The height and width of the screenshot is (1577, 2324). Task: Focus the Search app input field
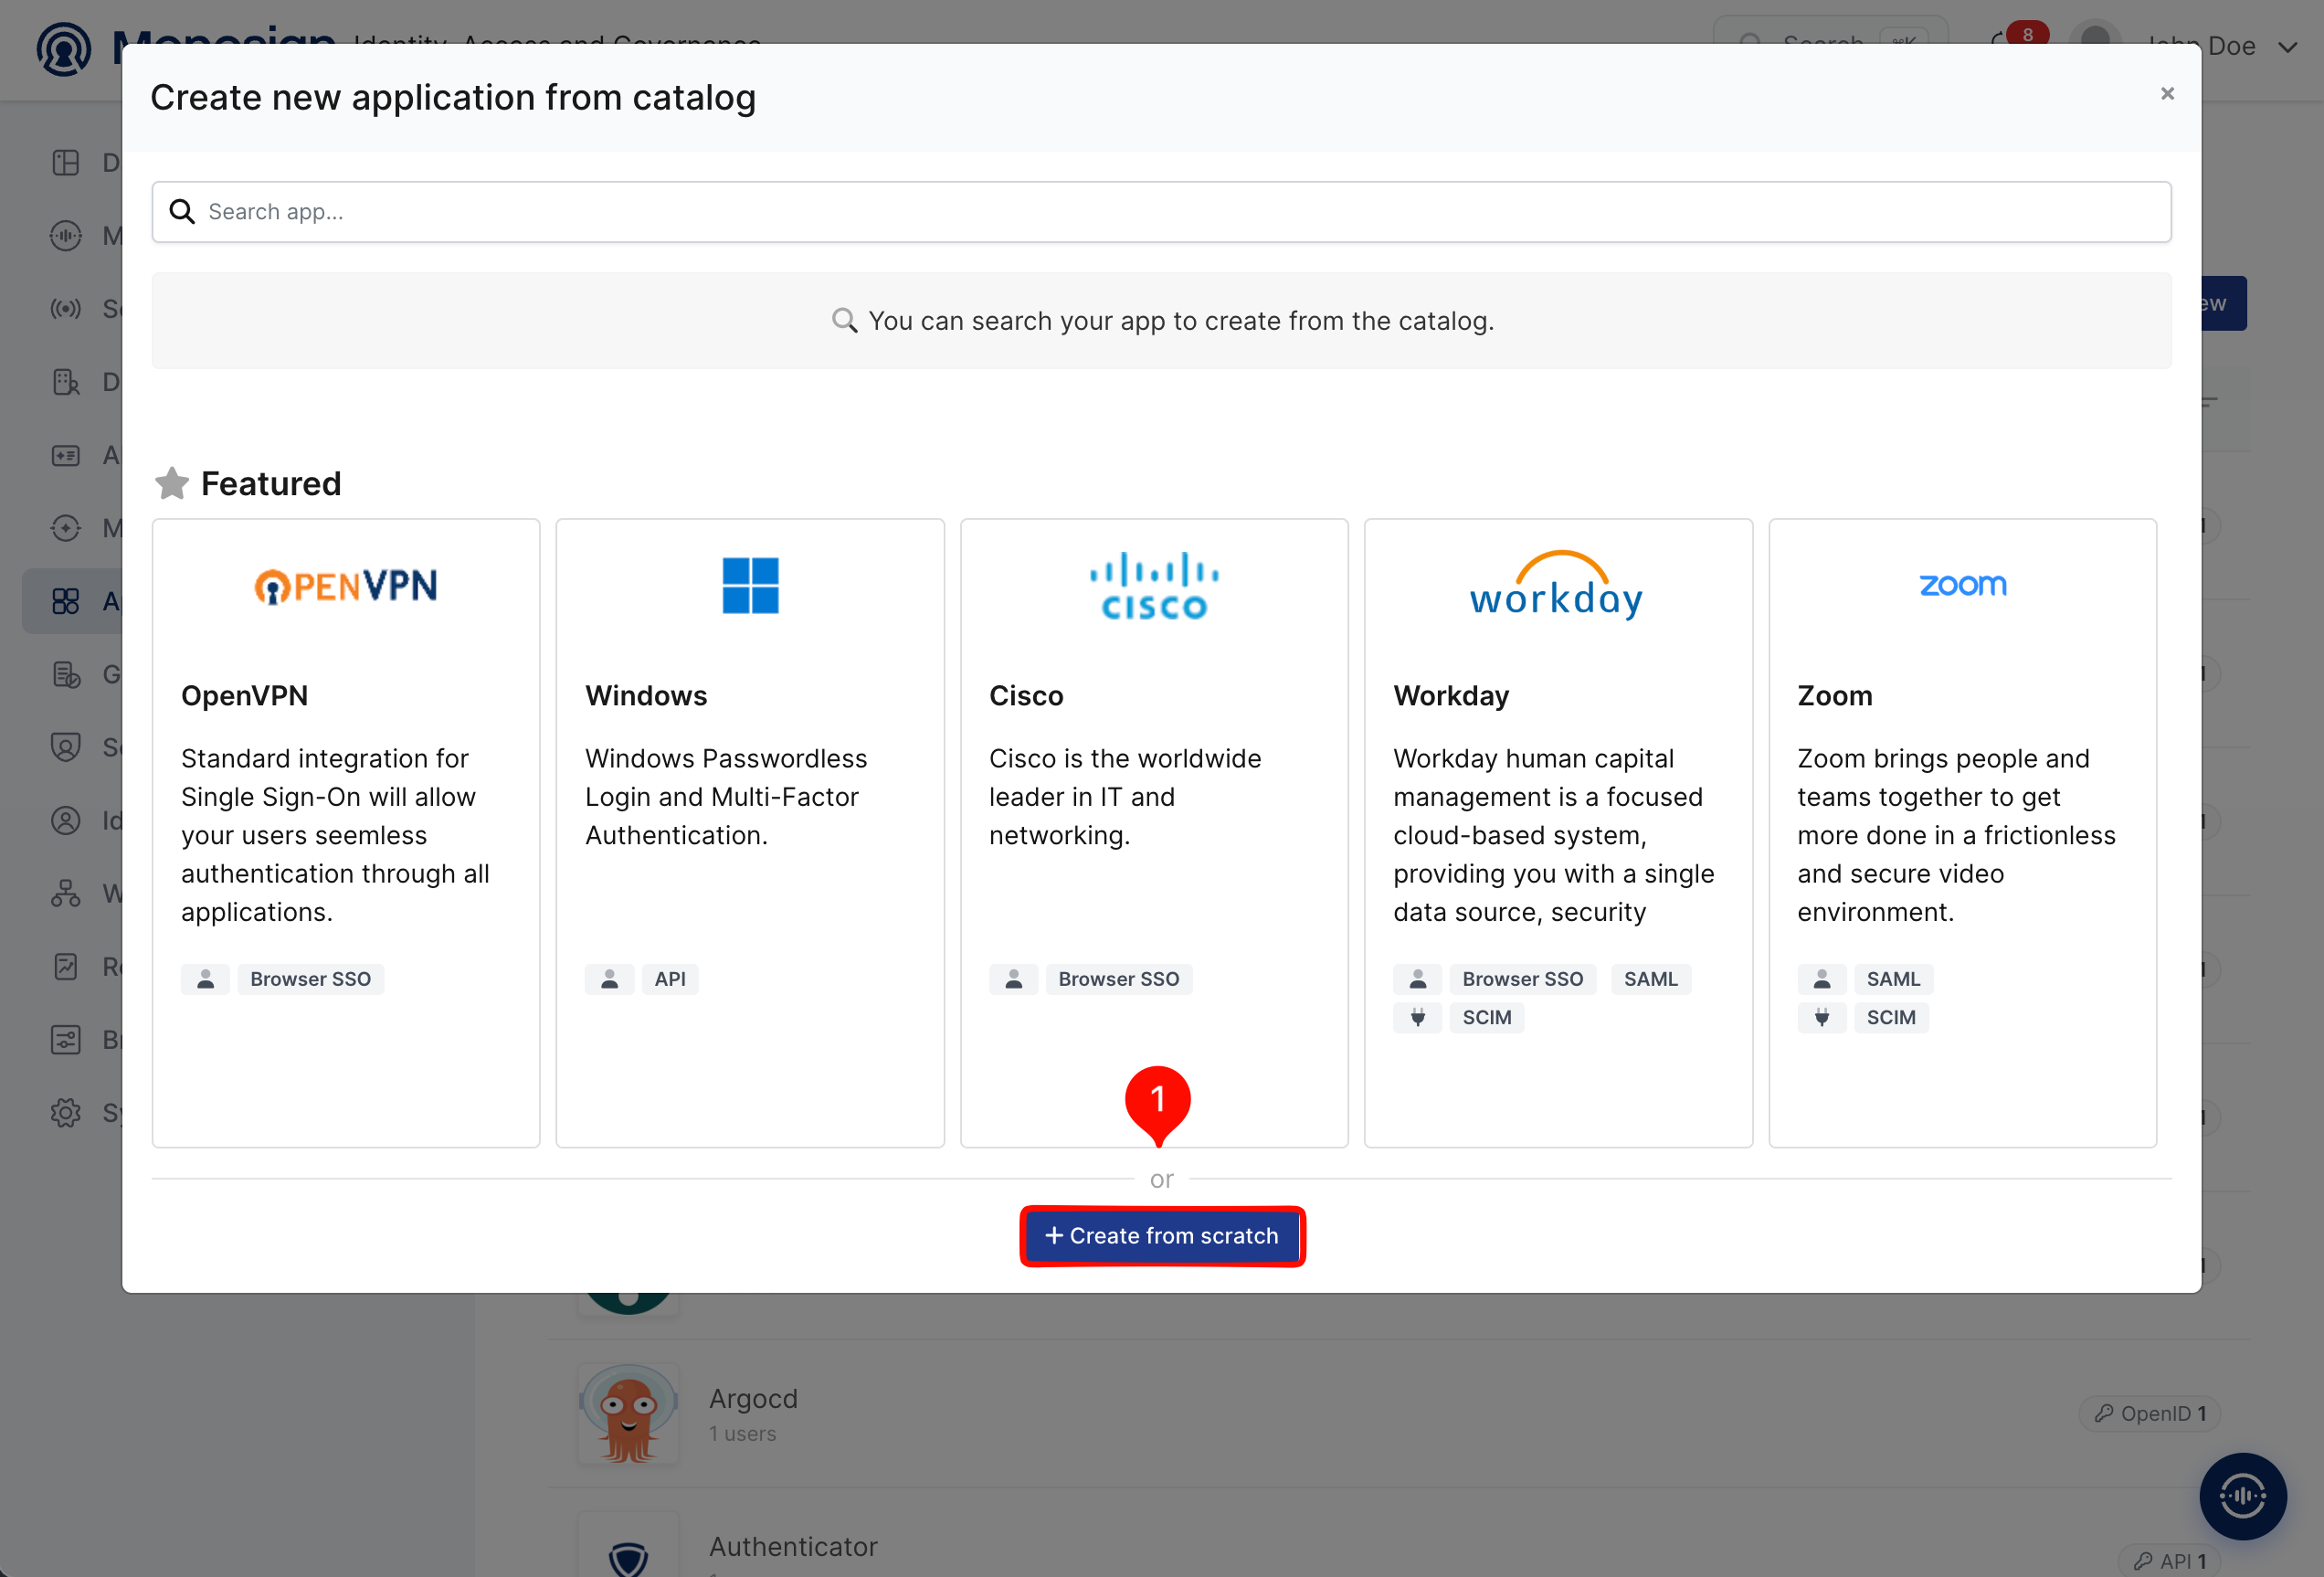point(1161,212)
